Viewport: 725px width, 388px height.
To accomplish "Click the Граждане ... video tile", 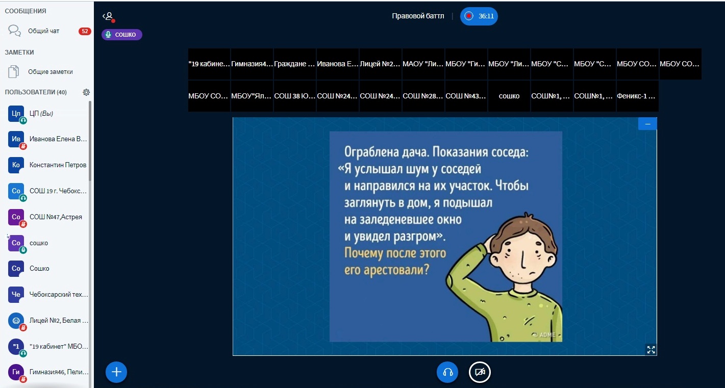I will pyautogui.click(x=295, y=64).
